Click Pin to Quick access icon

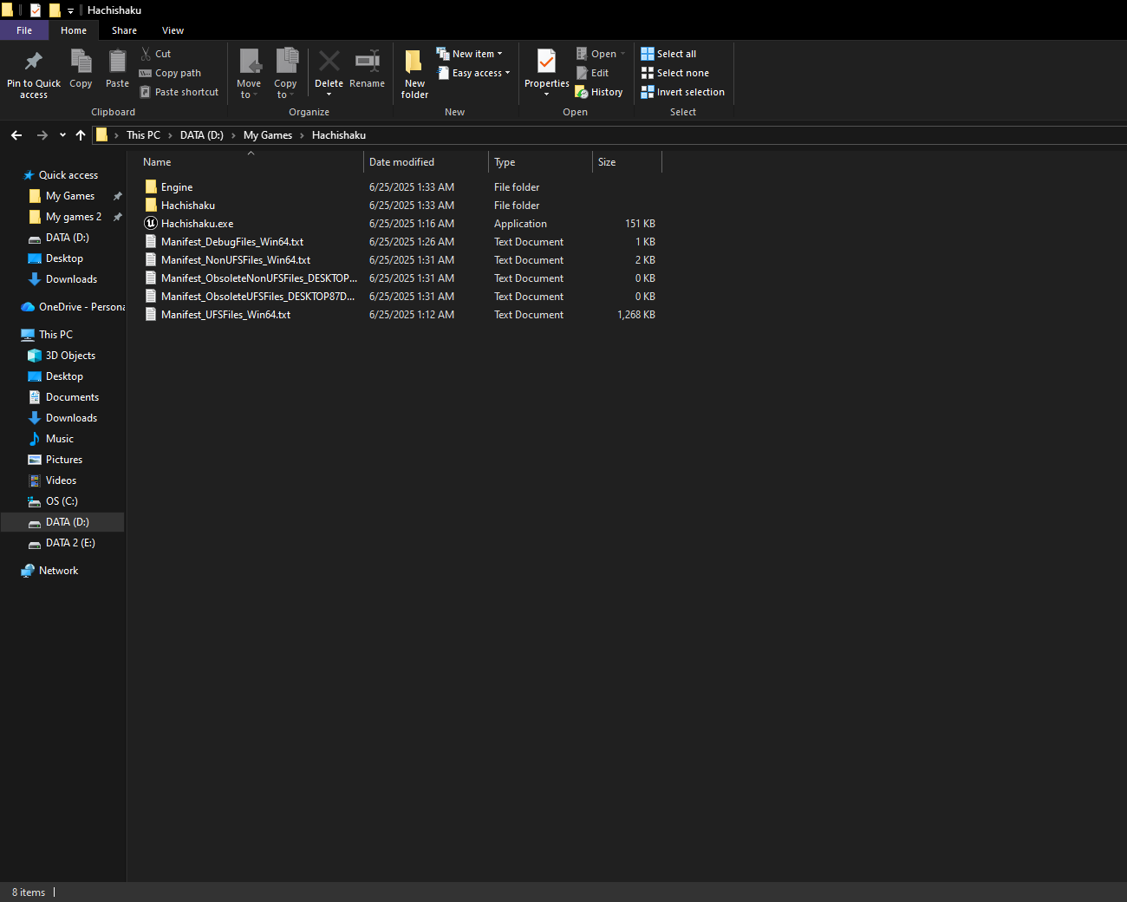(34, 62)
